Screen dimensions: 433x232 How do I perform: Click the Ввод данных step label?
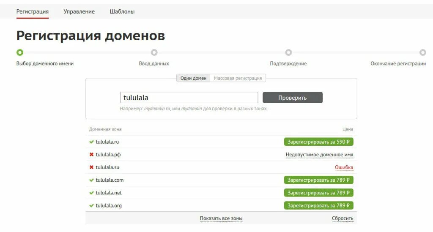coord(154,63)
